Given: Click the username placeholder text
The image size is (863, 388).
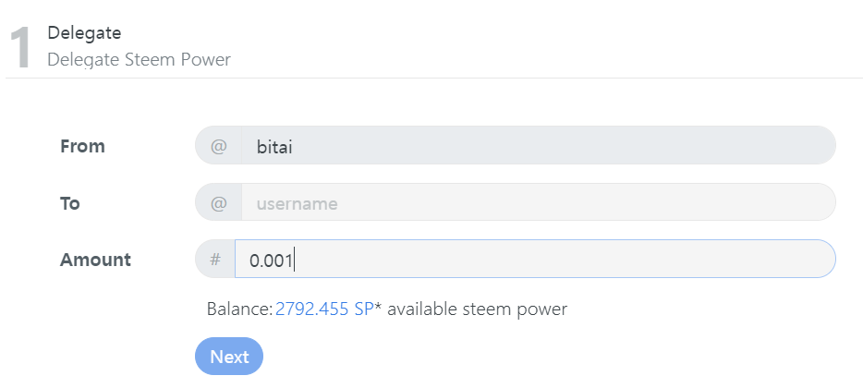Looking at the screenshot, I should 297,203.
